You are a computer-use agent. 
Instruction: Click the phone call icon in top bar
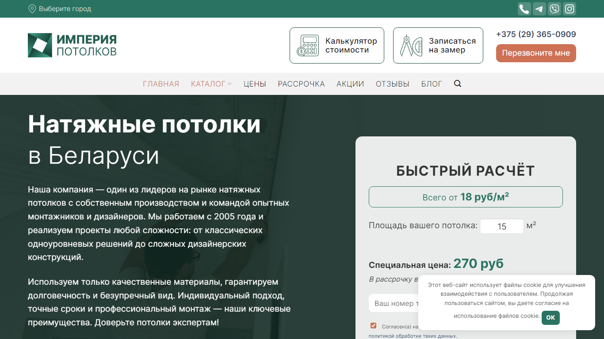[x=524, y=9]
